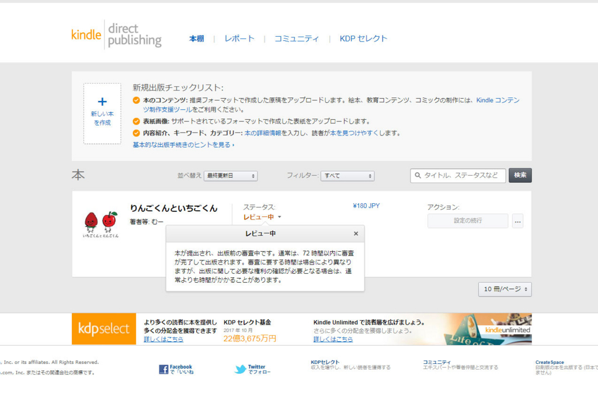Click the search field タイトル、ステータスなど
This screenshot has height=400, width=598.
click(x=458, y=175)
